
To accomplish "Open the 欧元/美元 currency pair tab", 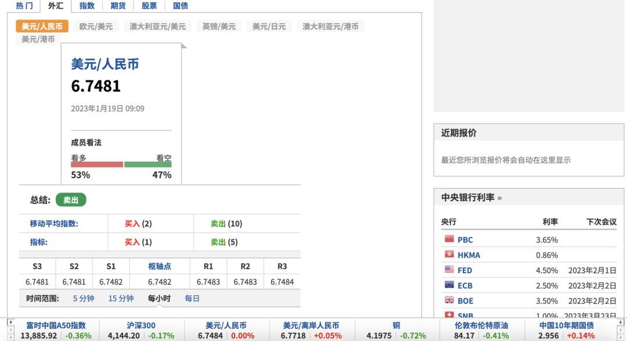I will pos(95,26).
